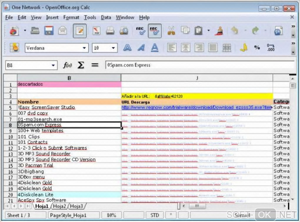Click the formula input line
Image resolution: width=300 pixels, height=222 pixels.
[x=200, y=65]
